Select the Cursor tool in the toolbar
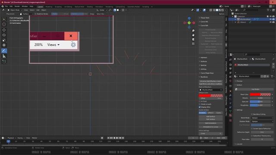 click(4, 25)
